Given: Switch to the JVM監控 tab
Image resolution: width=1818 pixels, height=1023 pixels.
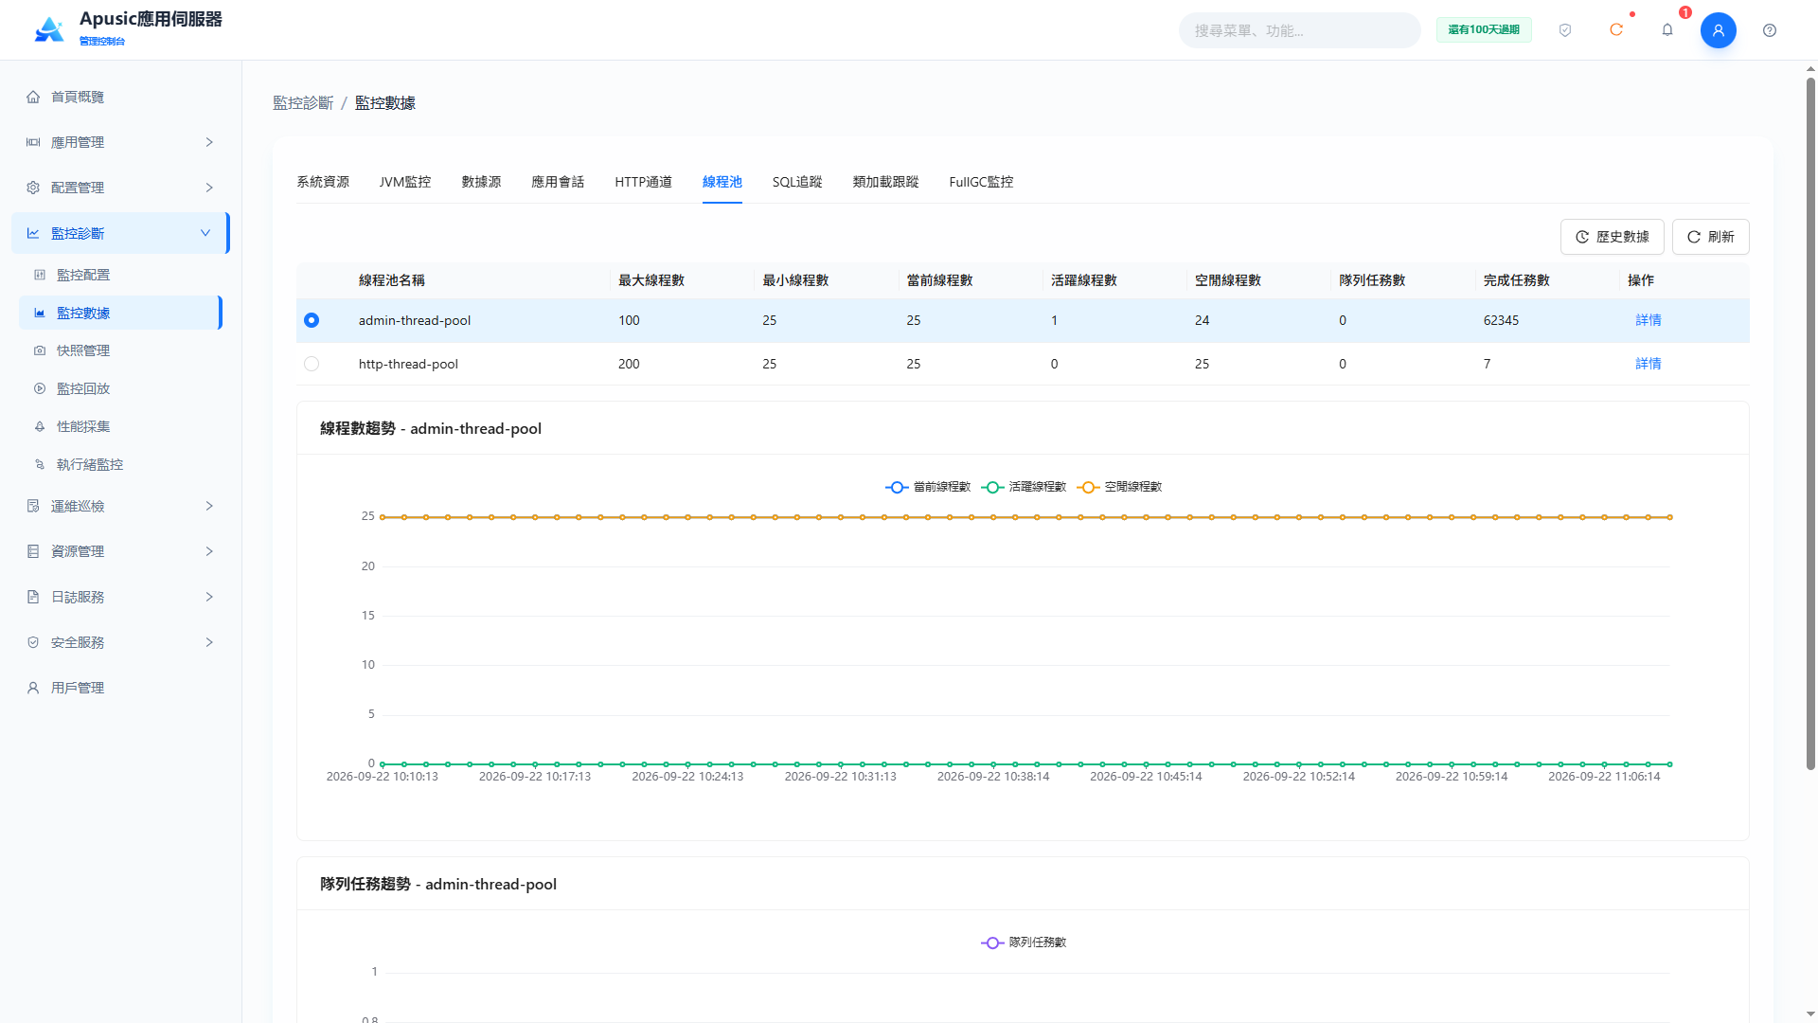Looking at the screenshot, I should coord(405,182).
